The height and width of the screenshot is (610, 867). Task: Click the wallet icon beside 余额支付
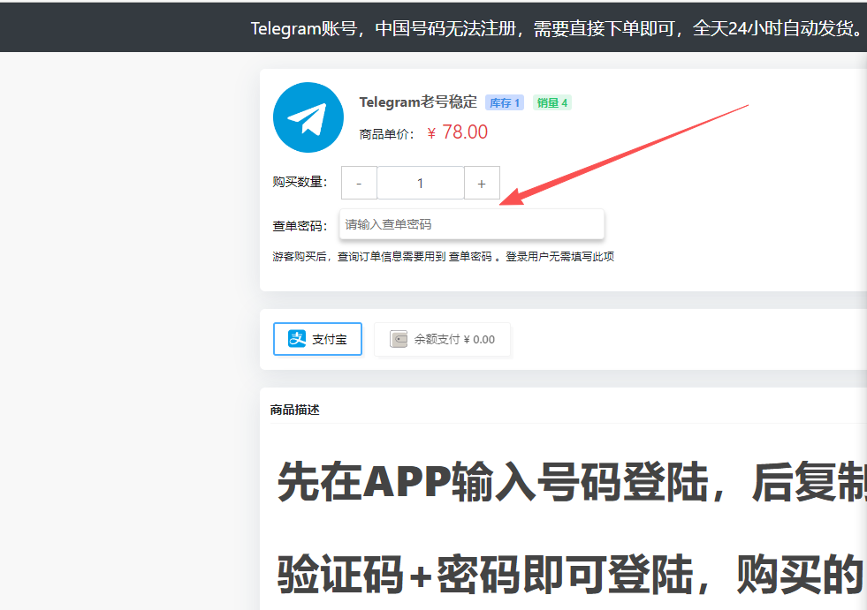click(399, 339)
